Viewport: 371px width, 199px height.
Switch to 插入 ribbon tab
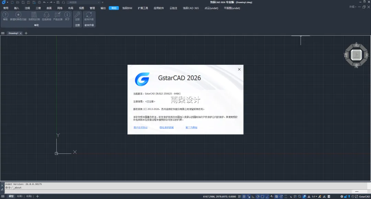tap(16, 8)
